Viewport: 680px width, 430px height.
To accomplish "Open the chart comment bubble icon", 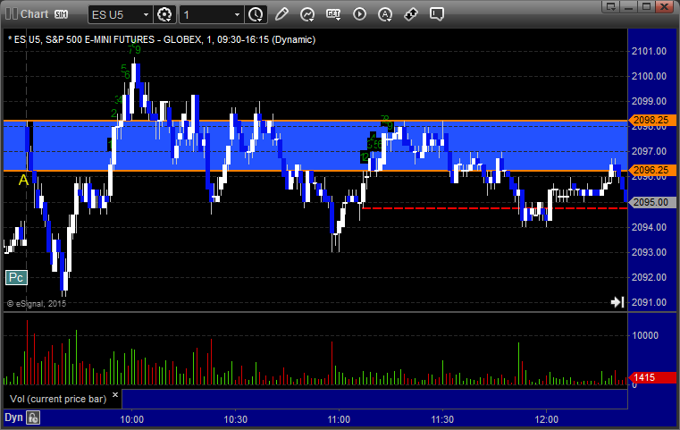I will (437, 14).
